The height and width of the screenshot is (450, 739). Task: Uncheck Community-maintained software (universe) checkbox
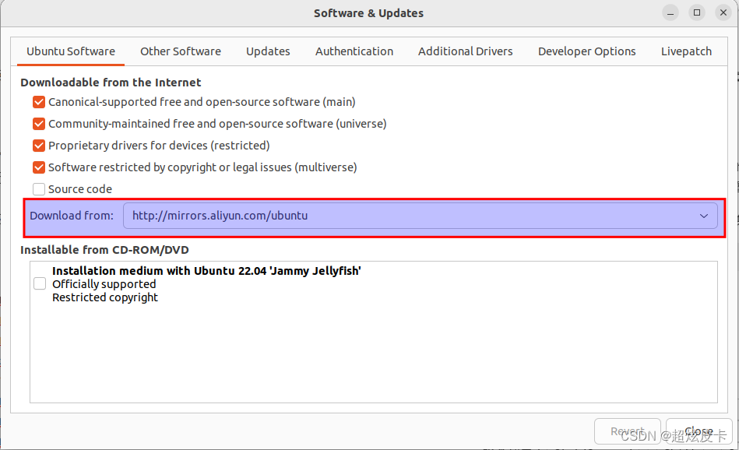39,124
